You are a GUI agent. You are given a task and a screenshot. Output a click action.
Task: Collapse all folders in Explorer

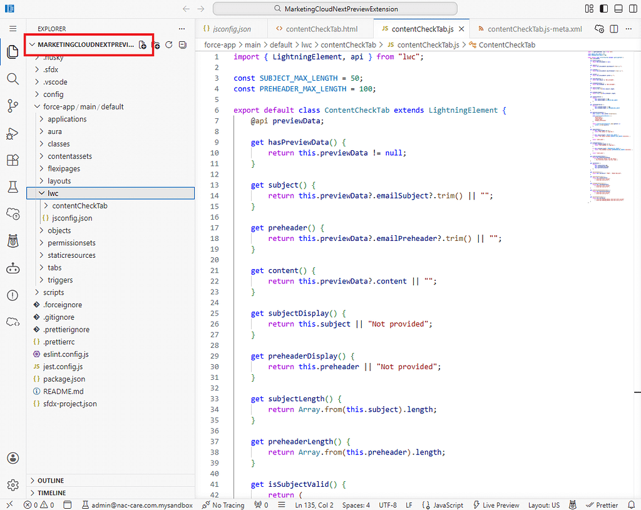[183, 44]
